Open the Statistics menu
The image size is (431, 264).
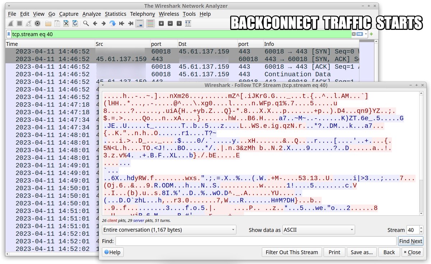tap(115, 14)
